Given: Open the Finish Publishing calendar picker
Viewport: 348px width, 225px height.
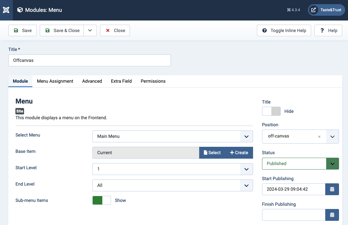Looking at the screenshot, I should (x=332, y=215).
